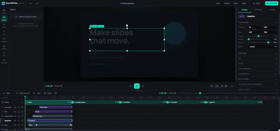Screen dimensions: 280x131
Task: Select the Text tool in sidebar
Action: 4,32
